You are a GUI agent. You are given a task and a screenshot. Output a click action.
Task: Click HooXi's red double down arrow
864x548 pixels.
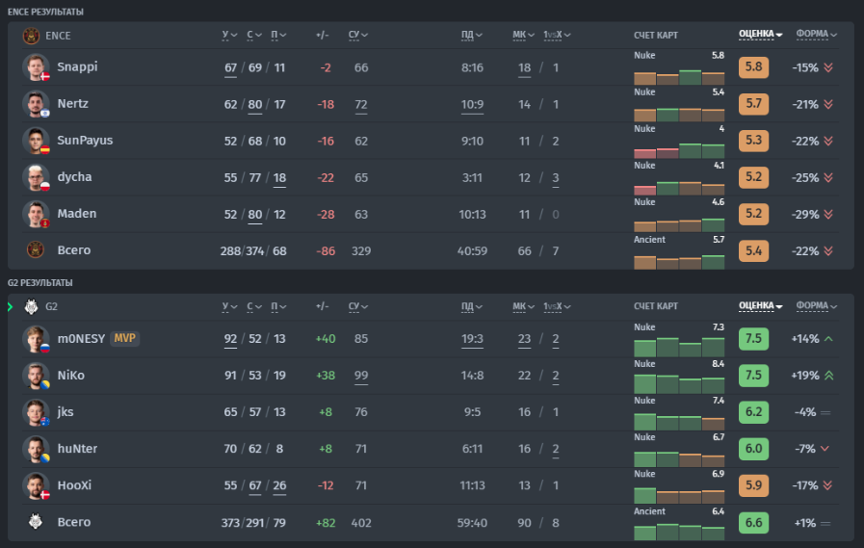pos(828,485)
